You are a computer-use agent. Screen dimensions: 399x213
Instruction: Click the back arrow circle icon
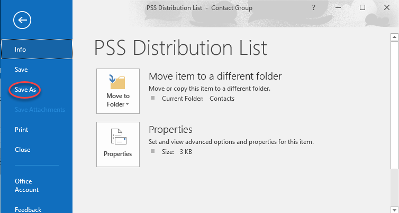(x=22, y=20)
